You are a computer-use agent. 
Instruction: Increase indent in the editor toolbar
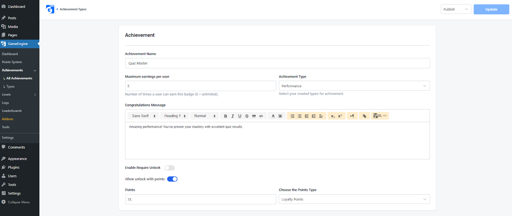(x=314, y=116)
